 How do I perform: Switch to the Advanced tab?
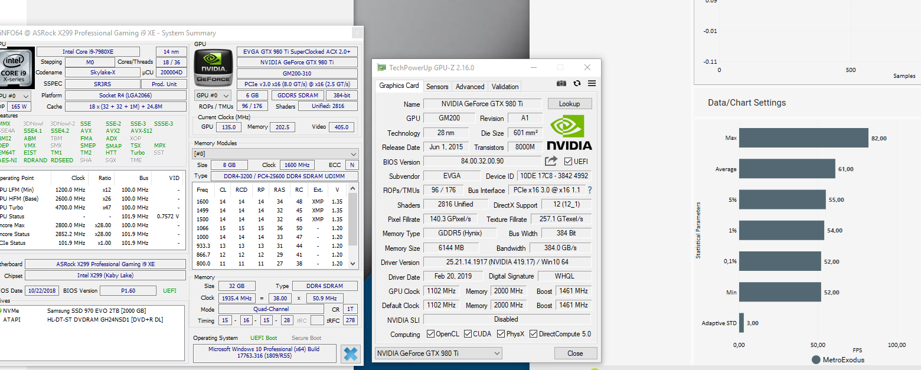click(470, 86)
